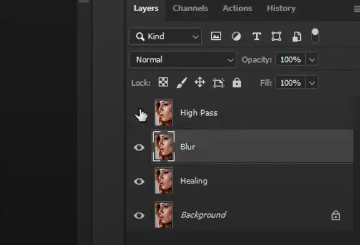The width and height of the screenshot is (360, 245).
Task: Select the Healing layer name
Action: [x=194, y=181]
